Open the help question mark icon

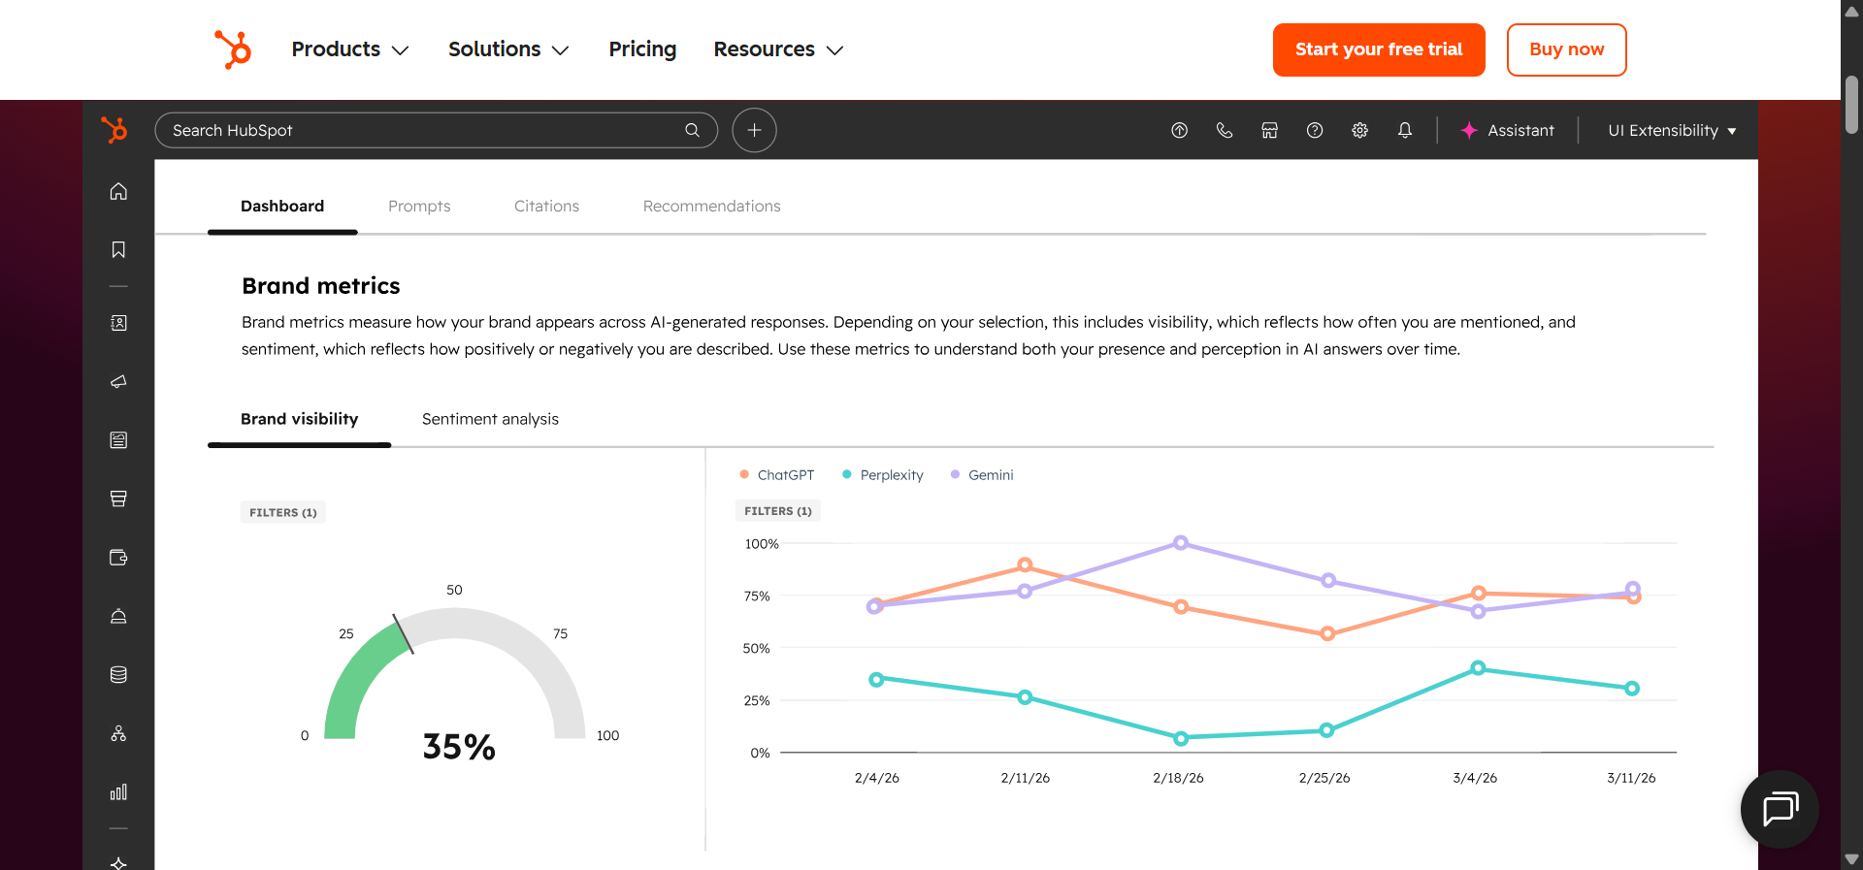pos(1315,130)
